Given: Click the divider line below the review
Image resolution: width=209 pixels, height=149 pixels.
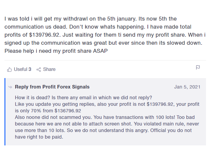Looking at the screenshot, I should point(105,60).
